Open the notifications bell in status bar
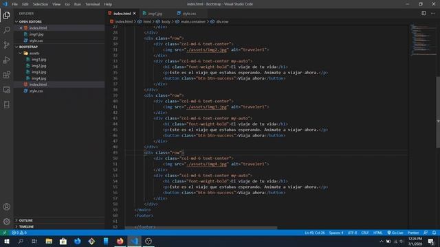440x247 pixels. tap(434, 233)
